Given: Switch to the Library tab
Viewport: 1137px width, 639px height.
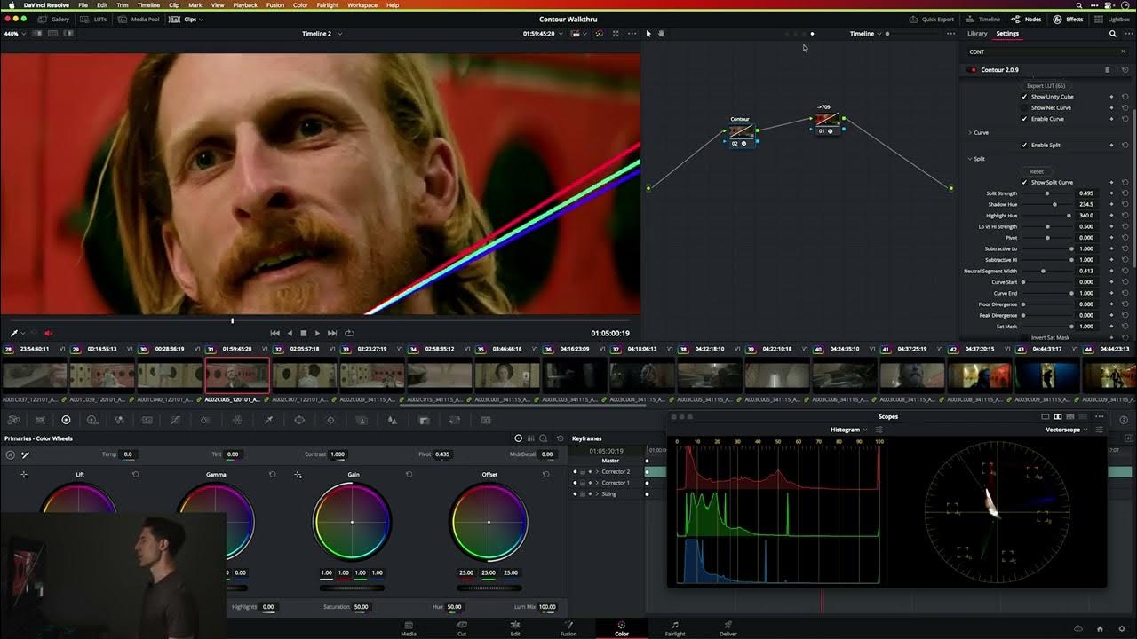Looking at the screenshot, I should click(977, 33).
